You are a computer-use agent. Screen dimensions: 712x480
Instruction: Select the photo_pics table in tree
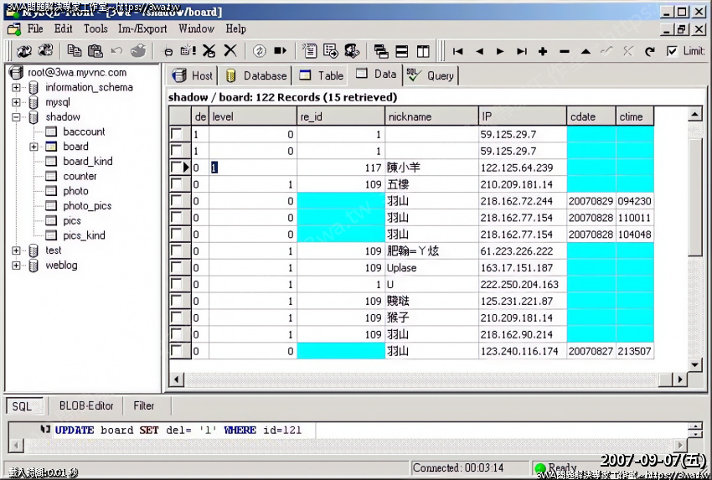[x=87, y=206]
